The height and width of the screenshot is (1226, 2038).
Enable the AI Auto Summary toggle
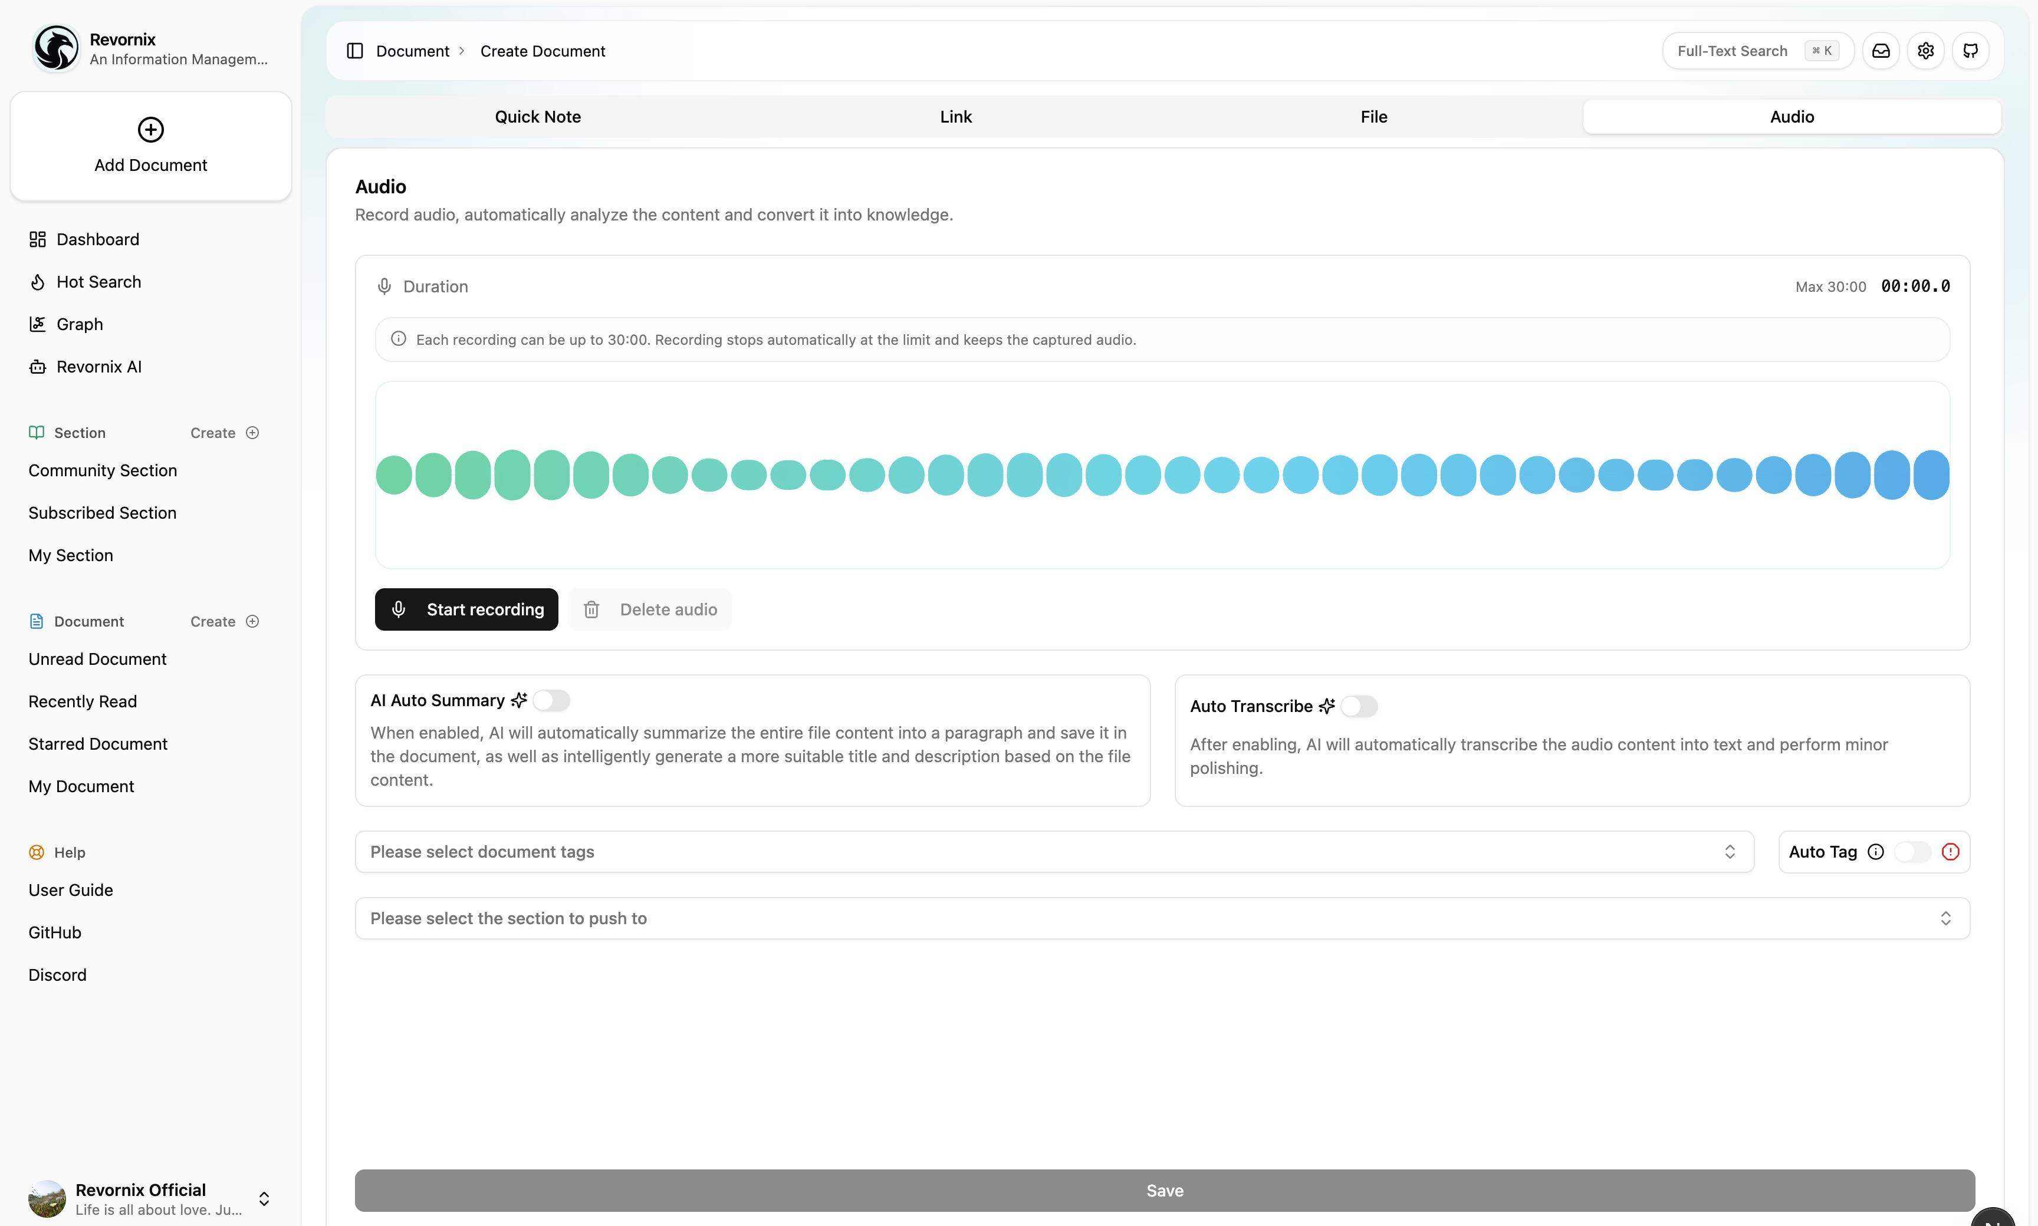[x=551, y=701]
